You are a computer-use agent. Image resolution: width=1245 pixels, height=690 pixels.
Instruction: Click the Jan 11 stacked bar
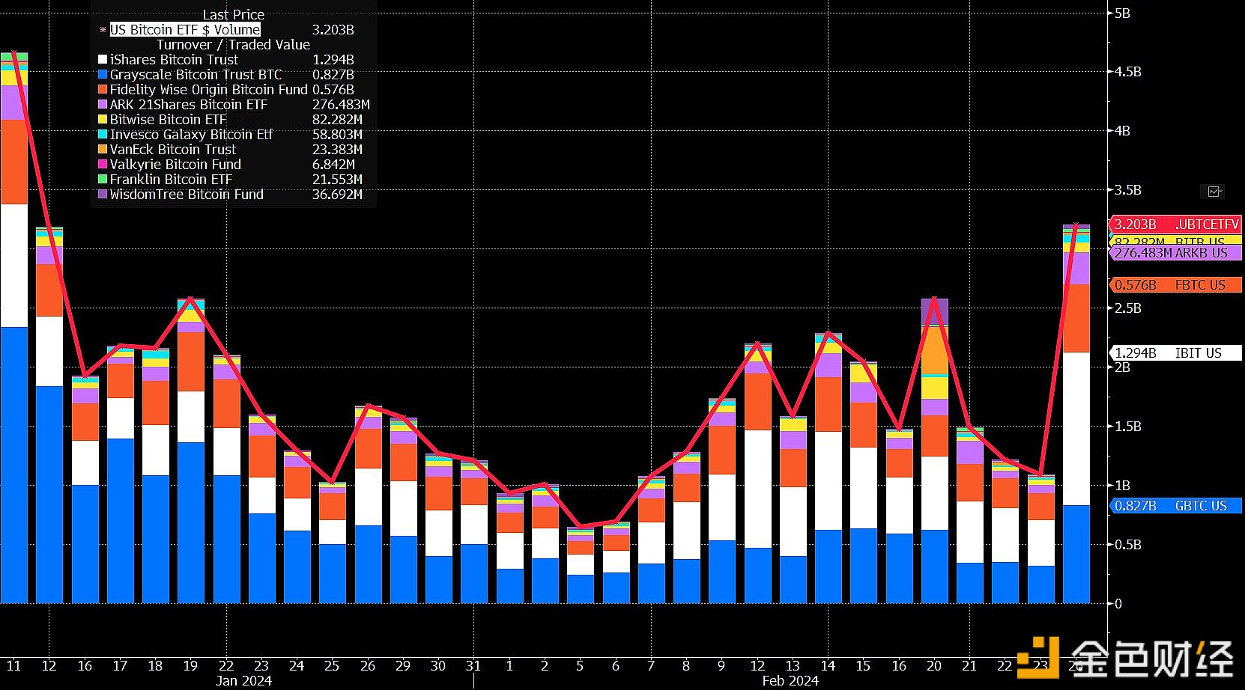(13, 328)
